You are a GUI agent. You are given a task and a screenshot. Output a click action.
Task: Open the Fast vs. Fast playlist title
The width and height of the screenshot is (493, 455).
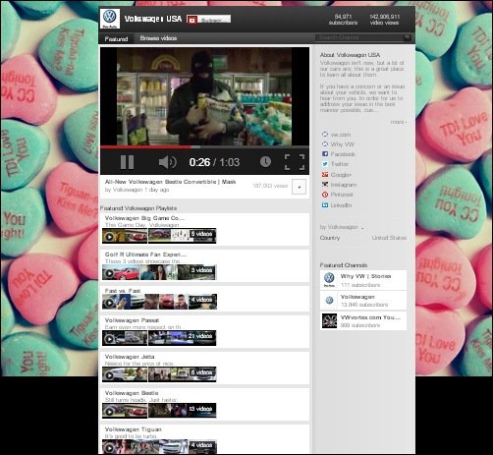tap(123, 291)
